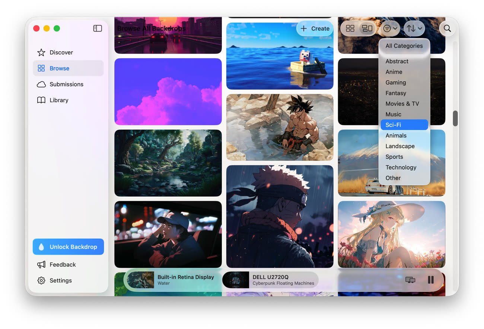Screen dimensions: 484x329
Task: Open the sort order dropdown
Action: pos(414,29)
